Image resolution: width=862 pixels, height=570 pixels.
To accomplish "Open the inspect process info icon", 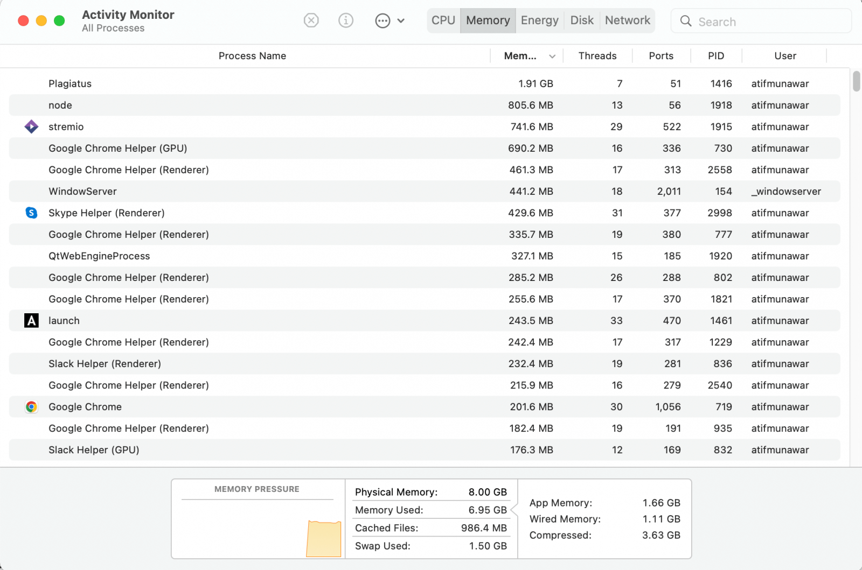I will tap(345, 20).
